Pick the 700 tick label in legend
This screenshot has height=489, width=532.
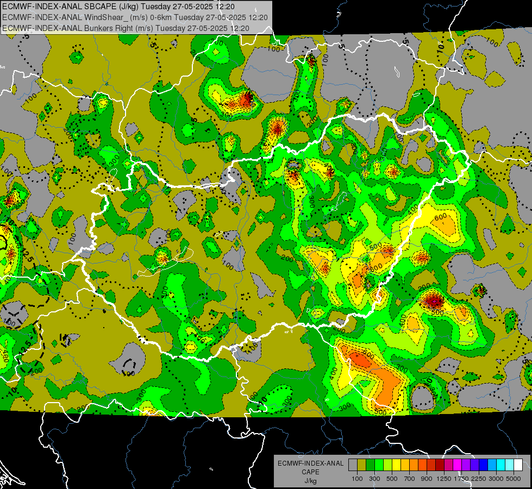pyautogui.click(x=410, y=479)
